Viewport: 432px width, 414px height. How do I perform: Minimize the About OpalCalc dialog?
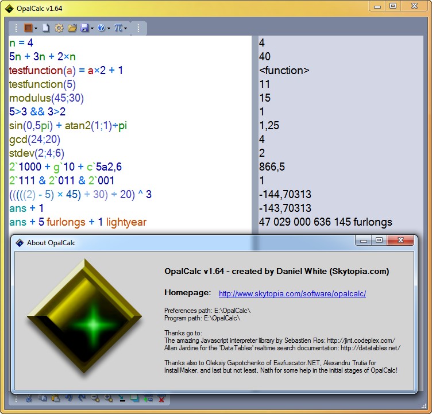pyautogui.click(x=364, y=240)
